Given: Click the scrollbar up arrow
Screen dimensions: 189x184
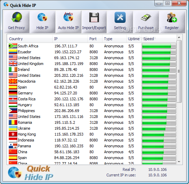Looking at the screenshot, I should coord(179,37).
